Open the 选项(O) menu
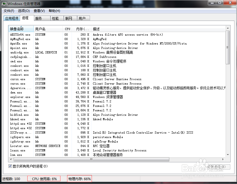 click(24, 11)
